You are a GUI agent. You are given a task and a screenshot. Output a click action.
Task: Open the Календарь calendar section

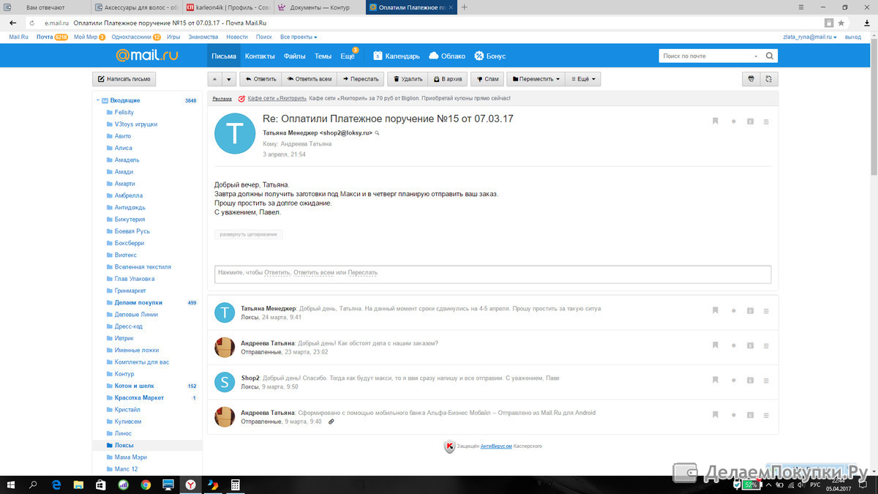pyautogui.click(x=396, y=56)
